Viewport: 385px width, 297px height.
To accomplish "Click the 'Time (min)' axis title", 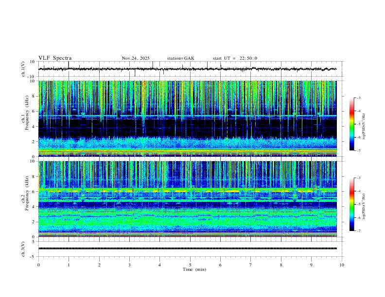I will 194,269.
